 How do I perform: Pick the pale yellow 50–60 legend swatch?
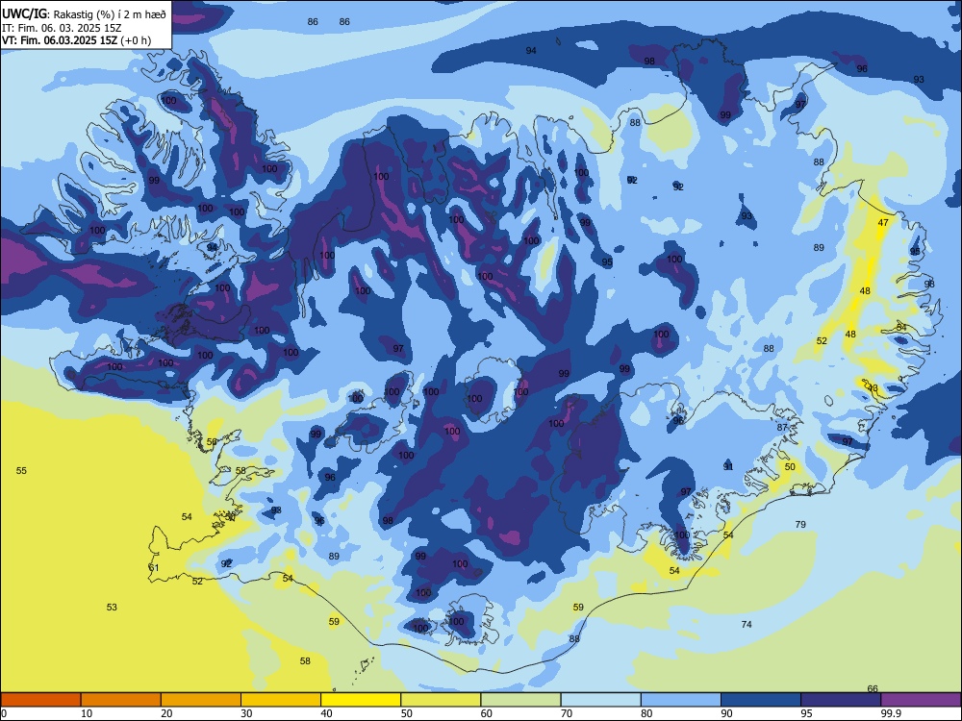441,700
